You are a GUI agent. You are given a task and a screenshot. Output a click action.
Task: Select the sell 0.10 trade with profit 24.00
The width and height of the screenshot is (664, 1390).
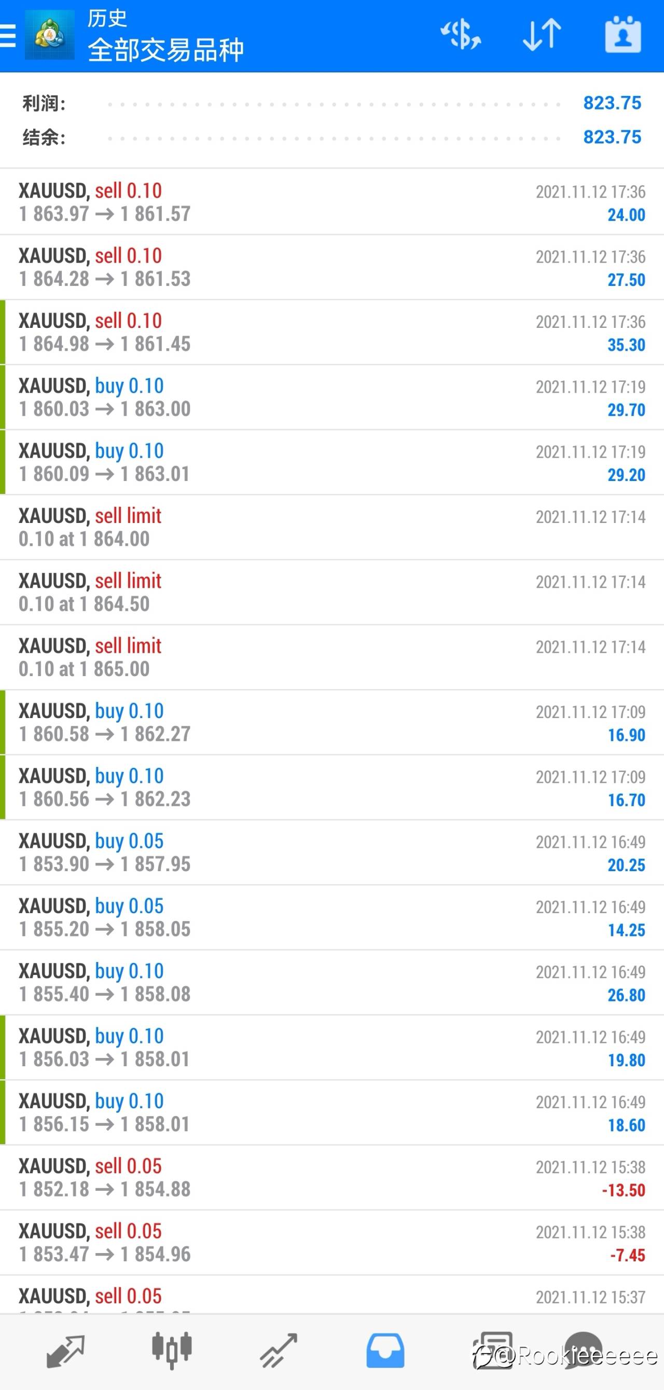331,202
